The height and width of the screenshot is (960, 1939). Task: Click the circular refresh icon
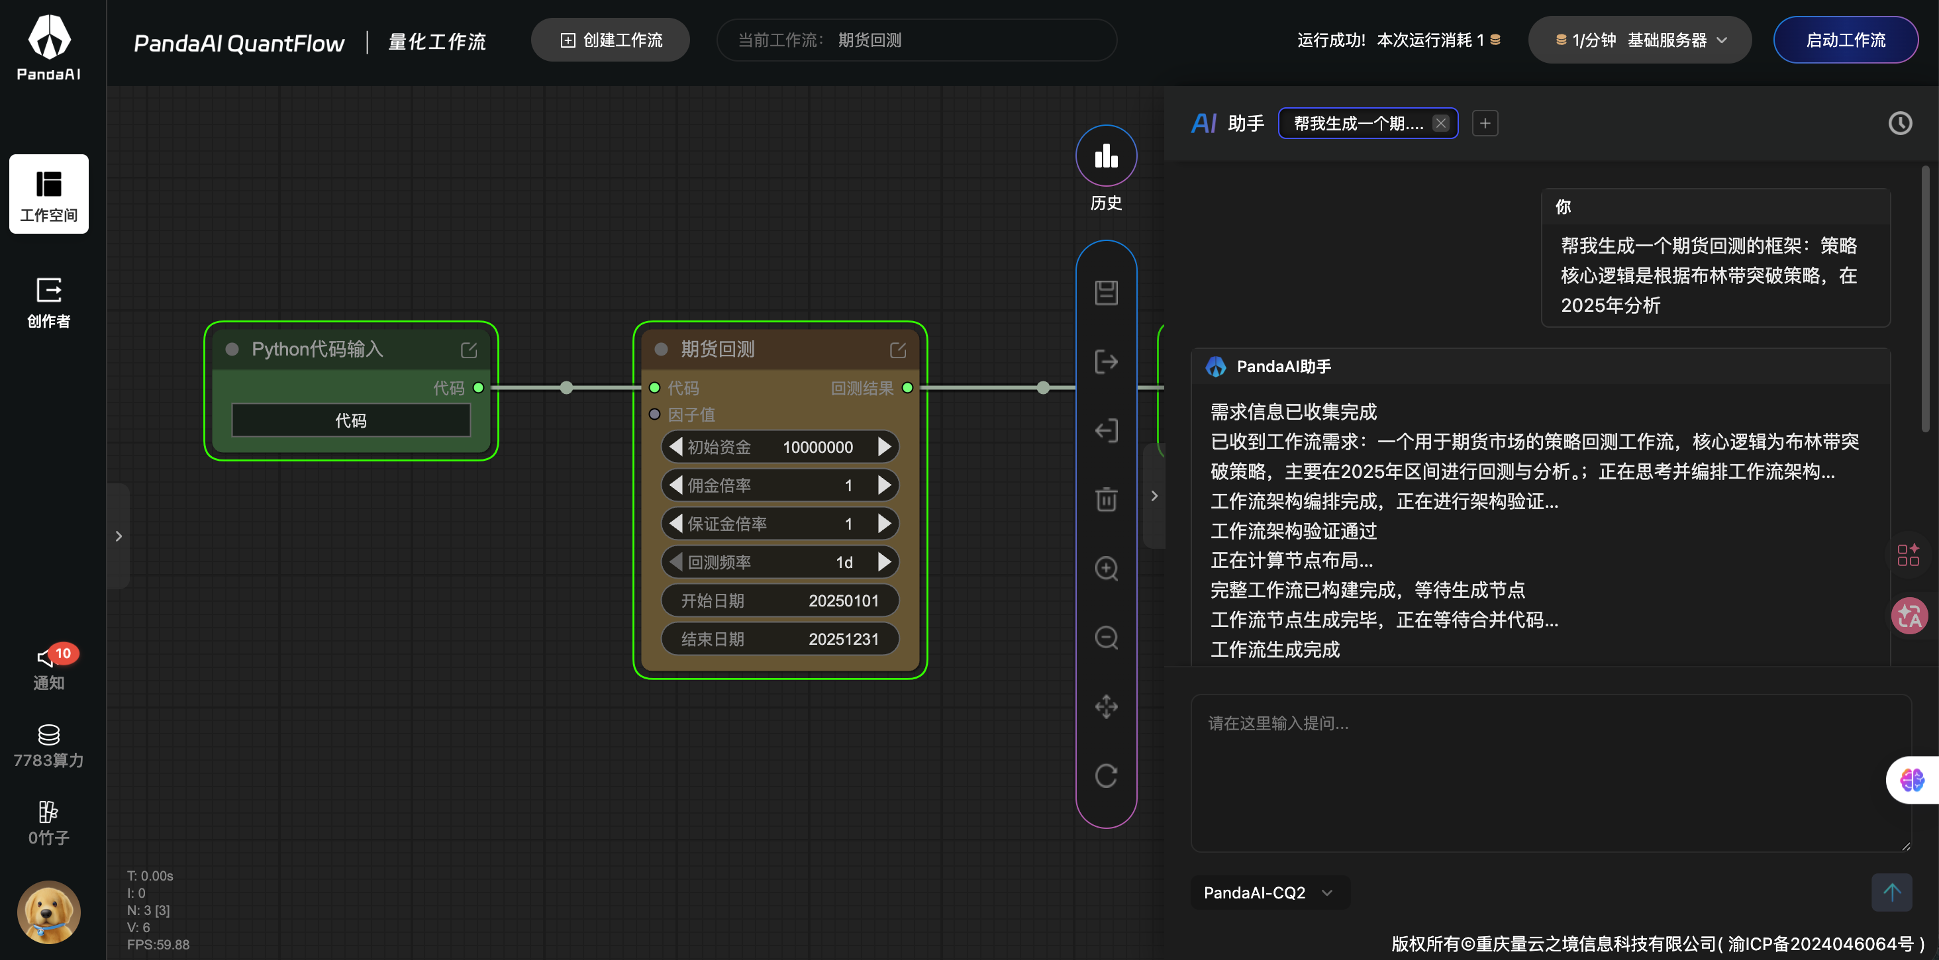click(1106, 776)
